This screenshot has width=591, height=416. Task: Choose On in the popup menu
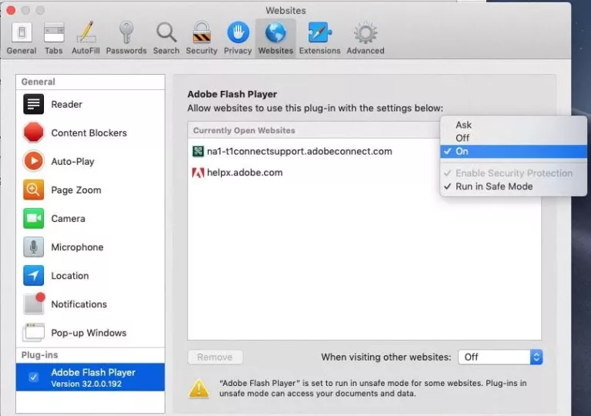click(513, 151)
